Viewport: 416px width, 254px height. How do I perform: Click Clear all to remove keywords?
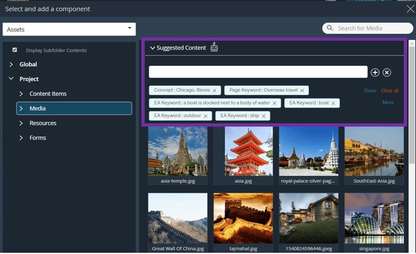coord(390,90)
